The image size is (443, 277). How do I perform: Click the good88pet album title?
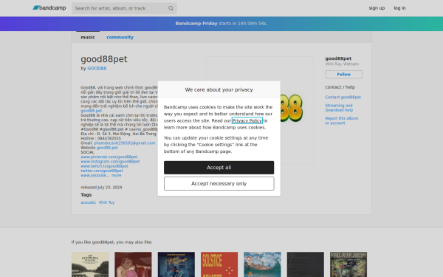click(104, 59)
